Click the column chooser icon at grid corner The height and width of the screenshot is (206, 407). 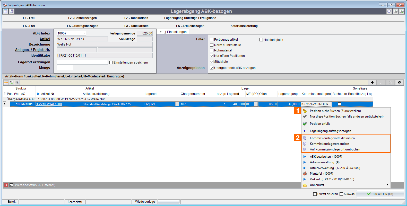click(x=5, y=94)
